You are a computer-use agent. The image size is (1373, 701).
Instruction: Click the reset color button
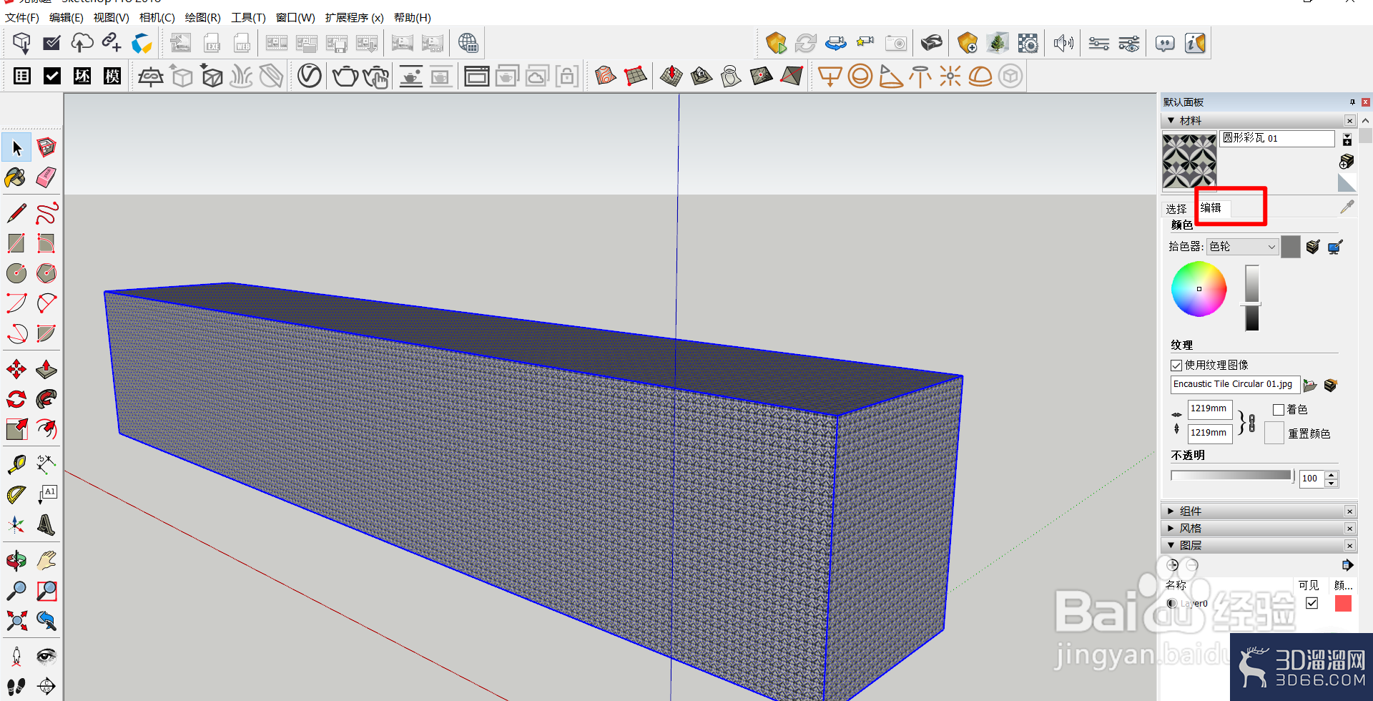pos(1274,433)
